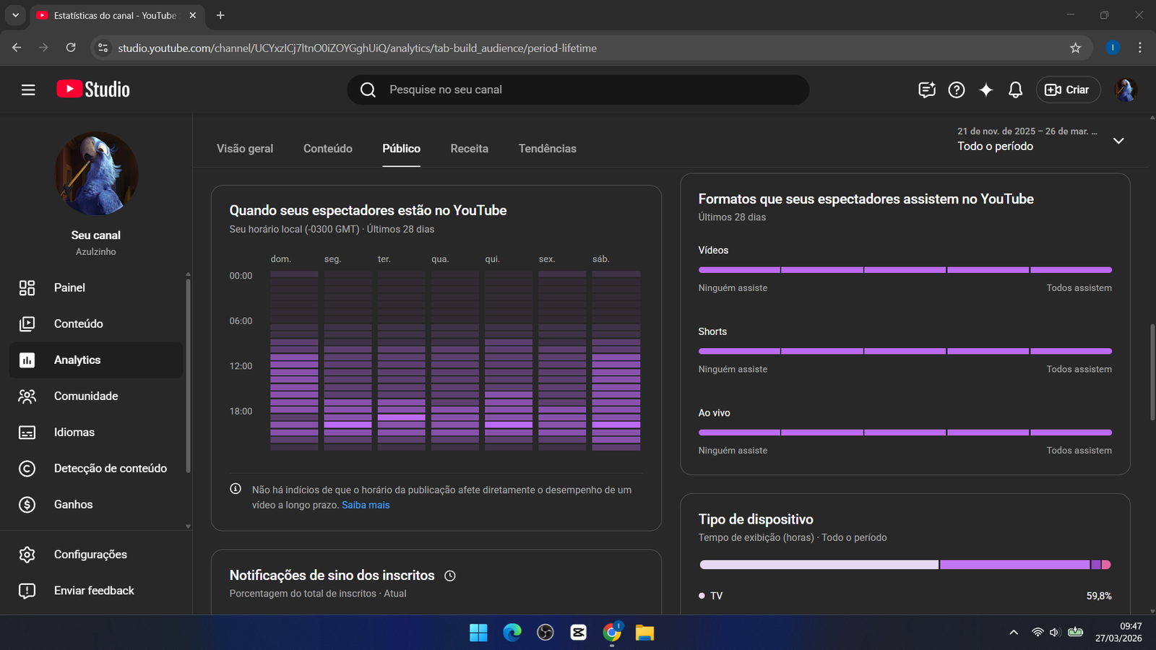
Task: Open the Tendências tab
Action: [547, 148]
